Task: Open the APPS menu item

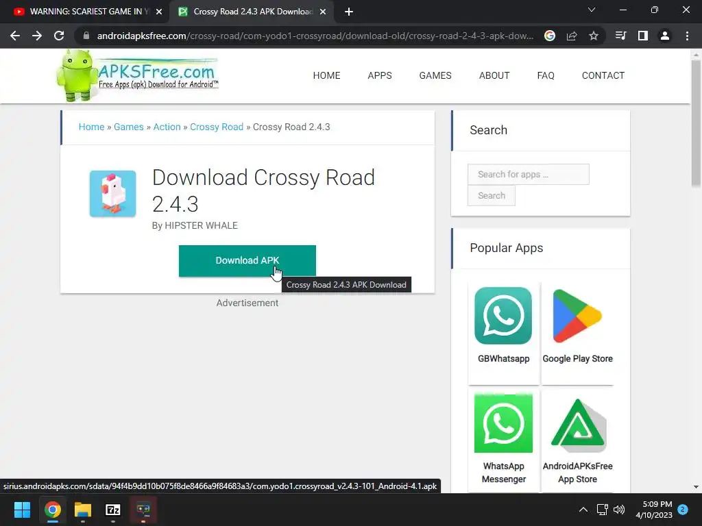Action: click(x=380, y=75)
